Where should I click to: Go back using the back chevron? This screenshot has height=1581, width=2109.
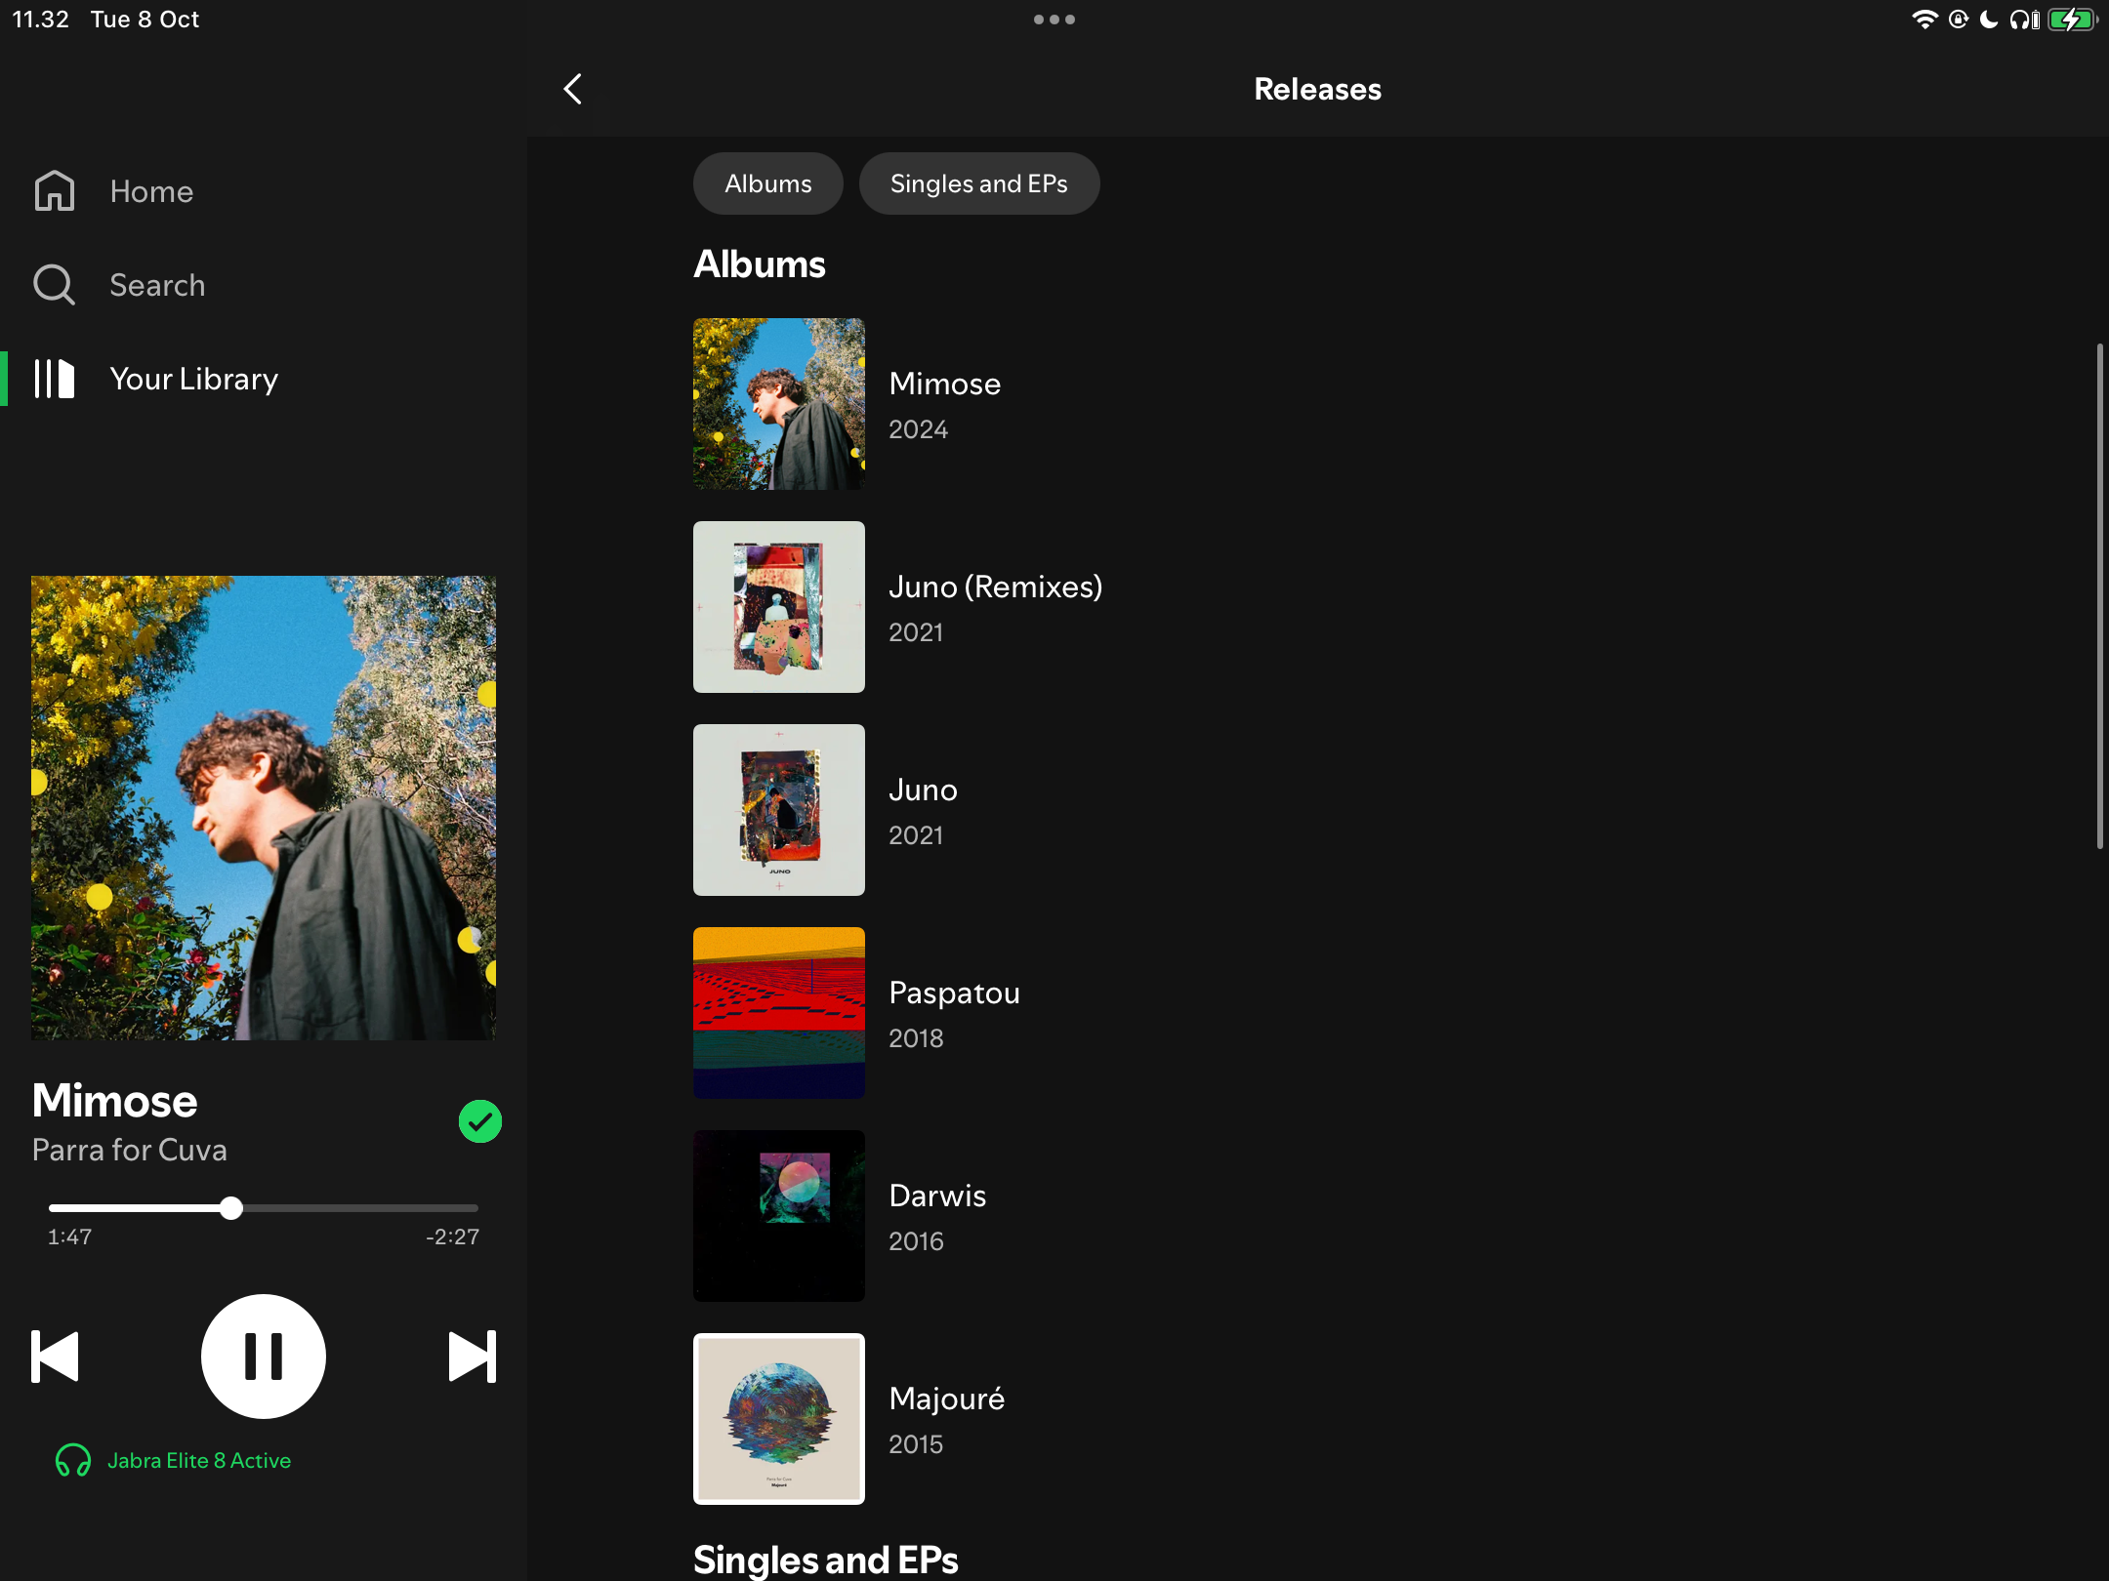[x=573, y=89]
